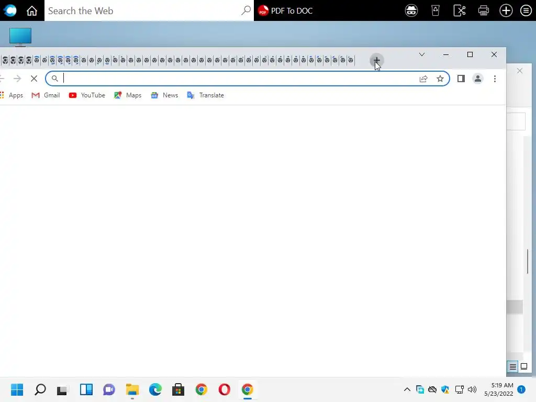The width and height of the screenshot is (536, 402).
Task: Open the home page icon in top bar
Action: point(32,10)
